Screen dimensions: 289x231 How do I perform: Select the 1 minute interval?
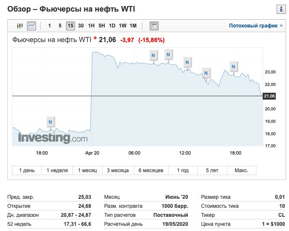pyautogui.click(x=49, y=26)
